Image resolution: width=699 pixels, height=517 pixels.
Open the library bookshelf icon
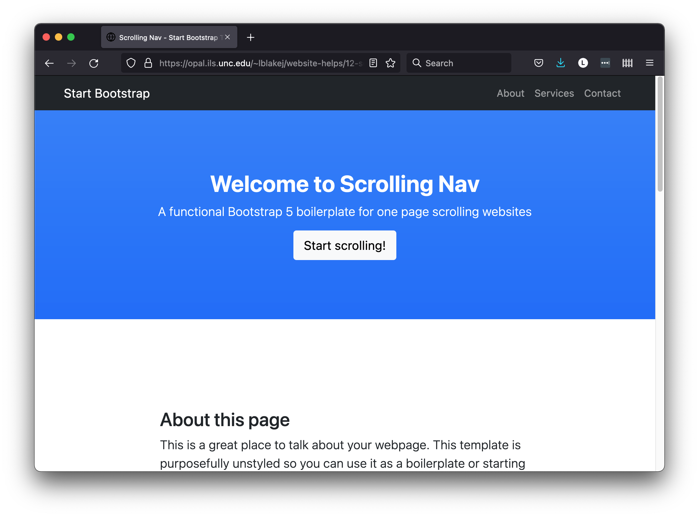point(627,63)
